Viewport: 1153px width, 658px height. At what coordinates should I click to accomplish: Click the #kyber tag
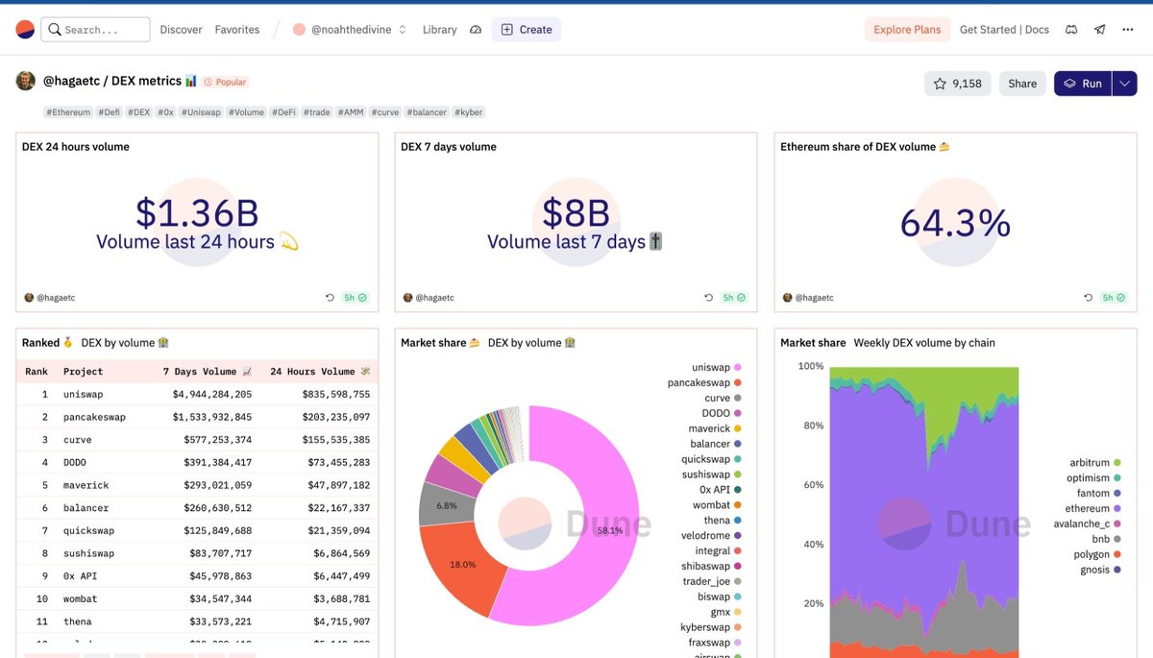point(469,112)
